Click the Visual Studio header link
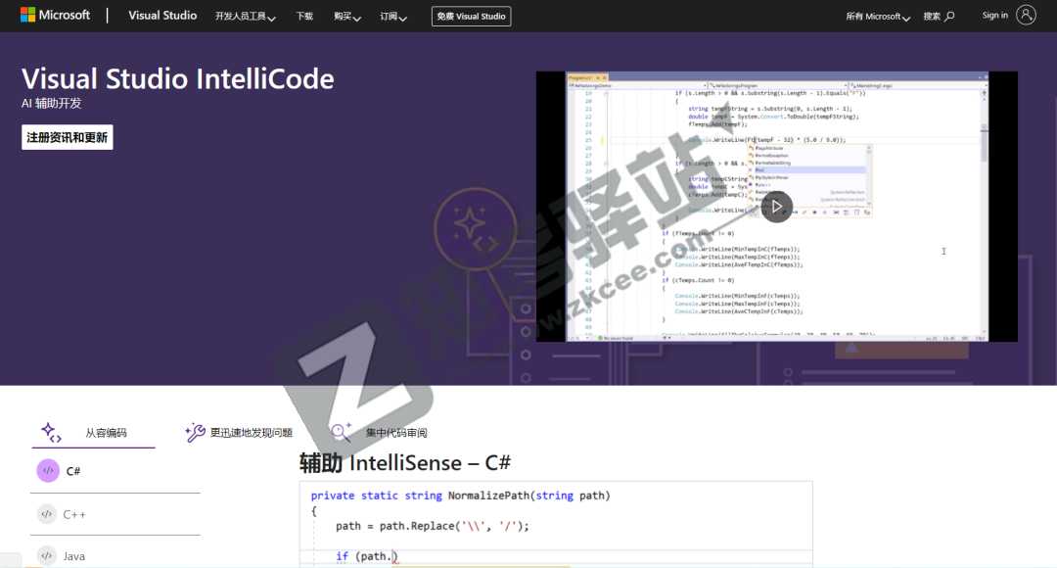This screenshot has height=568, width=1057. pos(162,16)
